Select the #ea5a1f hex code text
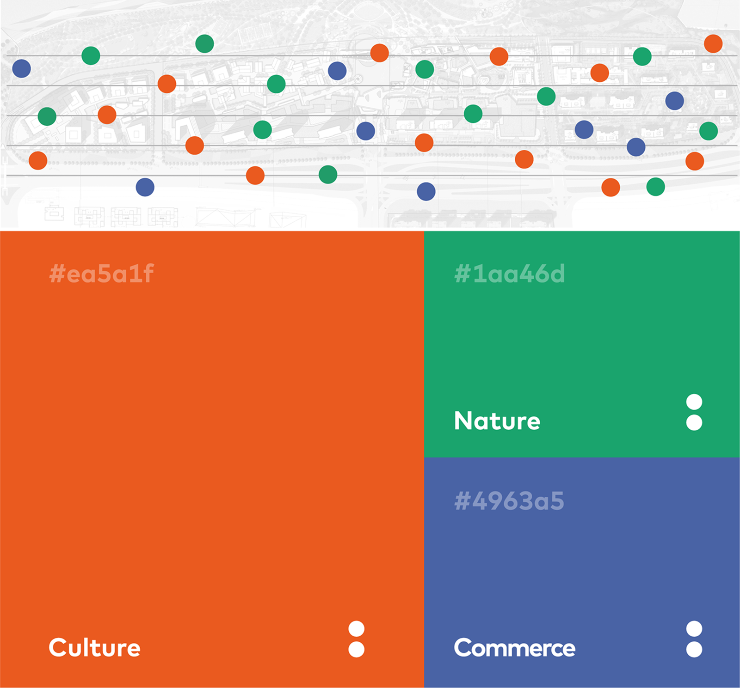Viewport: 740px width, 688px height. 101,274
